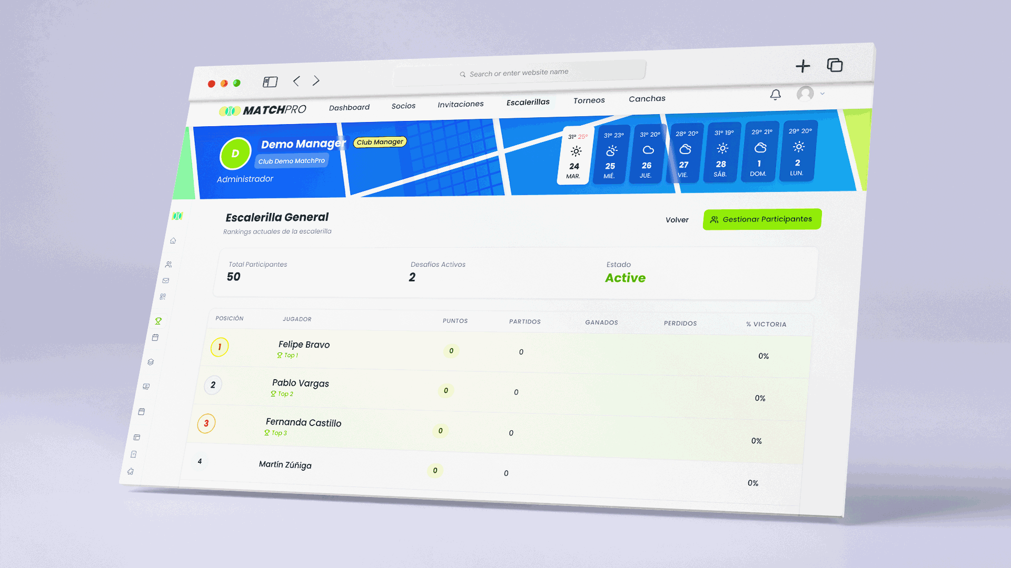The width and height of the screenshot is (1011, 568).
Task: Click in the browser address bar
Action: click(519, 73)
